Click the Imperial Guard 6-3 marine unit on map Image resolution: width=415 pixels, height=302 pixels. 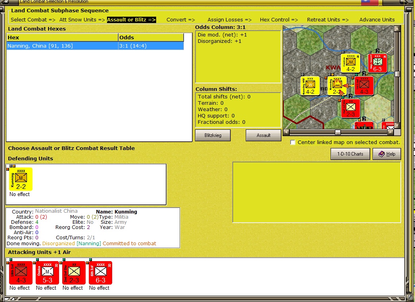click(x=377, y=63)
